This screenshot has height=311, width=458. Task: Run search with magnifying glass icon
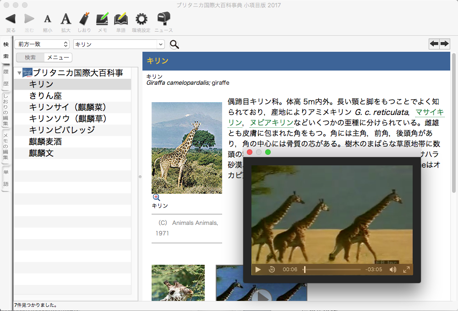point(174,44)
